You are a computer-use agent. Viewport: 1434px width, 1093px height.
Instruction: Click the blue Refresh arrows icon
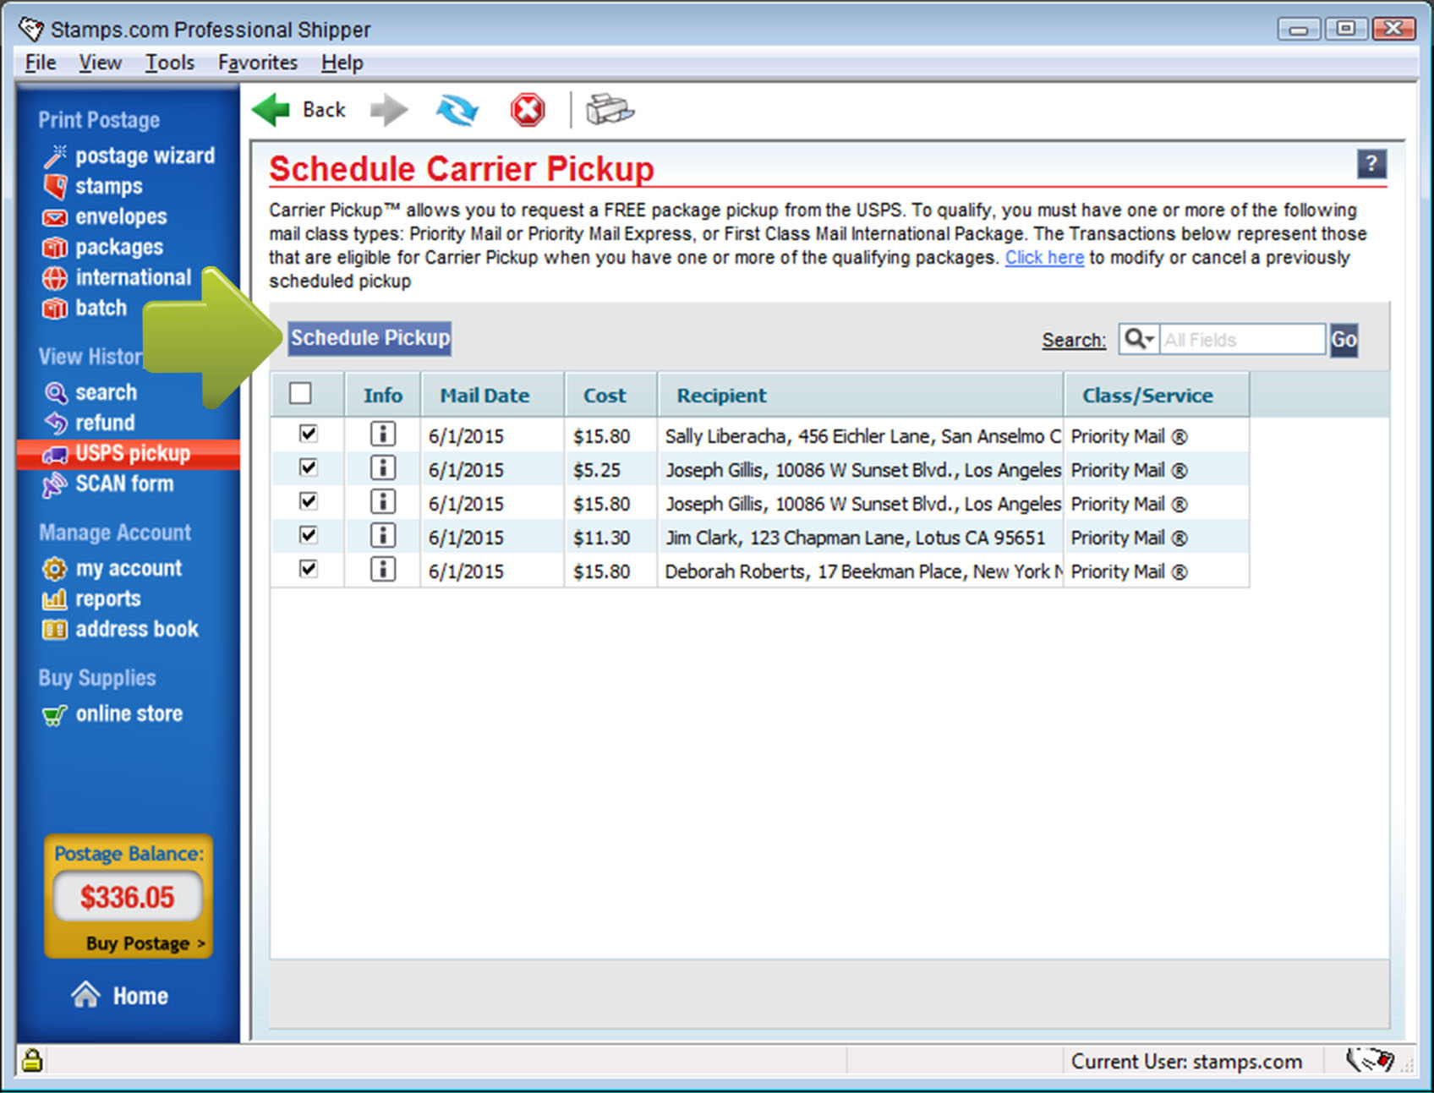click(457, 110)
